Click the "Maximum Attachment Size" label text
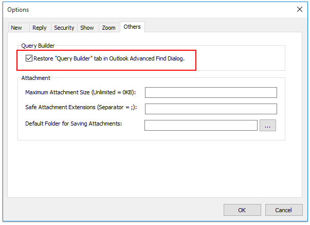Viewport: 310px width, 225px height. [80, 92]
